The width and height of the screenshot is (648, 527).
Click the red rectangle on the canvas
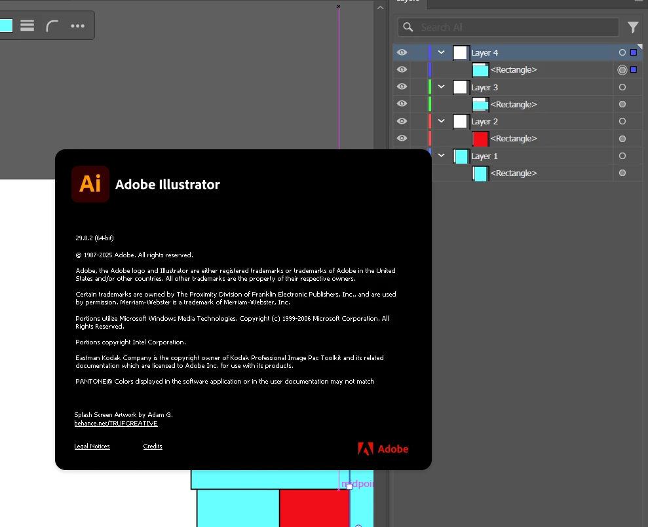[314, 508]
